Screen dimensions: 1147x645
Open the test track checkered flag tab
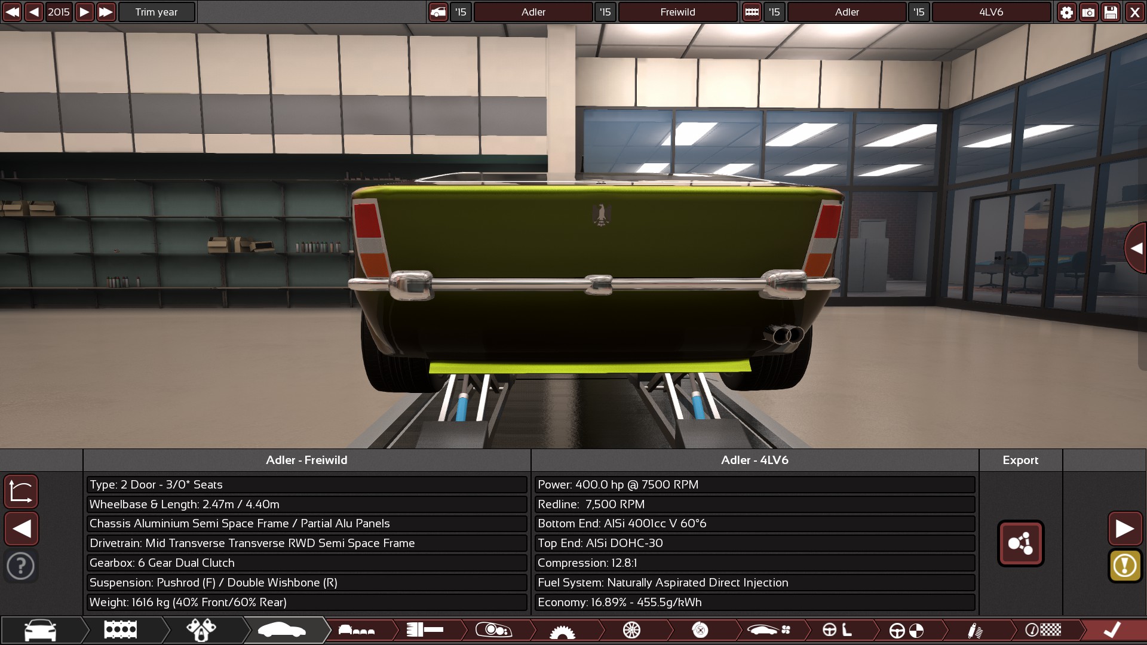1044,630
